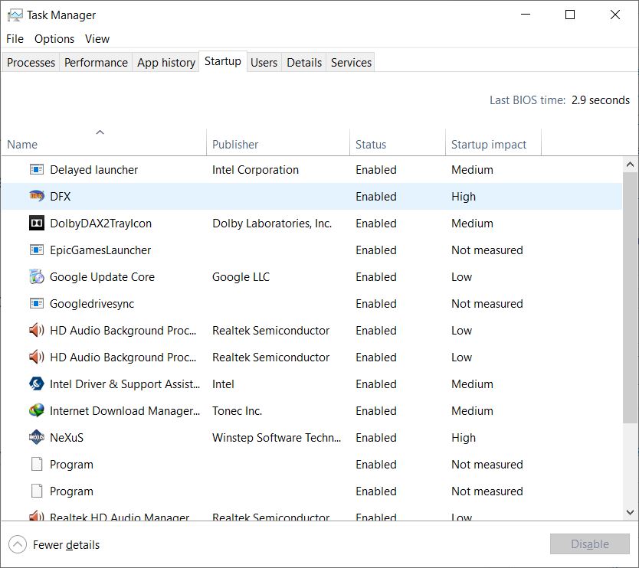Click the scrollbar down arrow
The height and width of the screenshot is (568, 639).
point(630,512)
